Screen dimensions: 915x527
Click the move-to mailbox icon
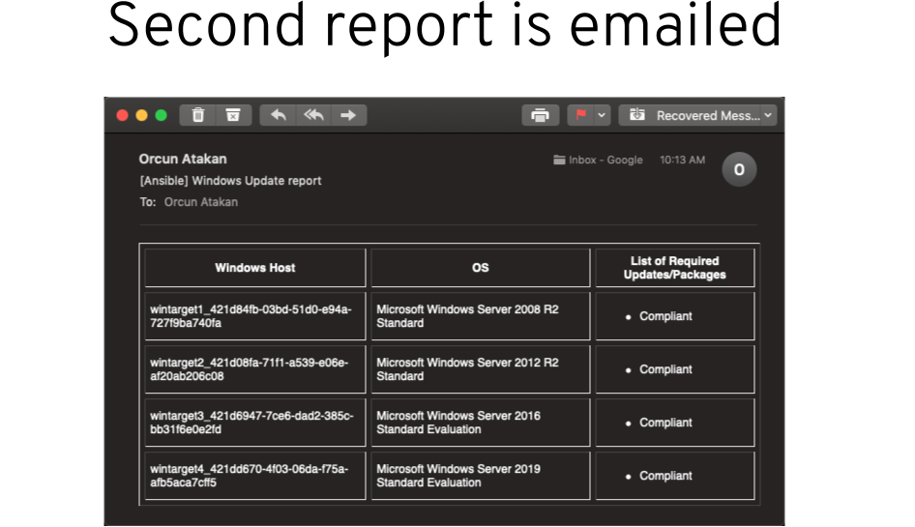pyautogui.click(x=637, y=114)
